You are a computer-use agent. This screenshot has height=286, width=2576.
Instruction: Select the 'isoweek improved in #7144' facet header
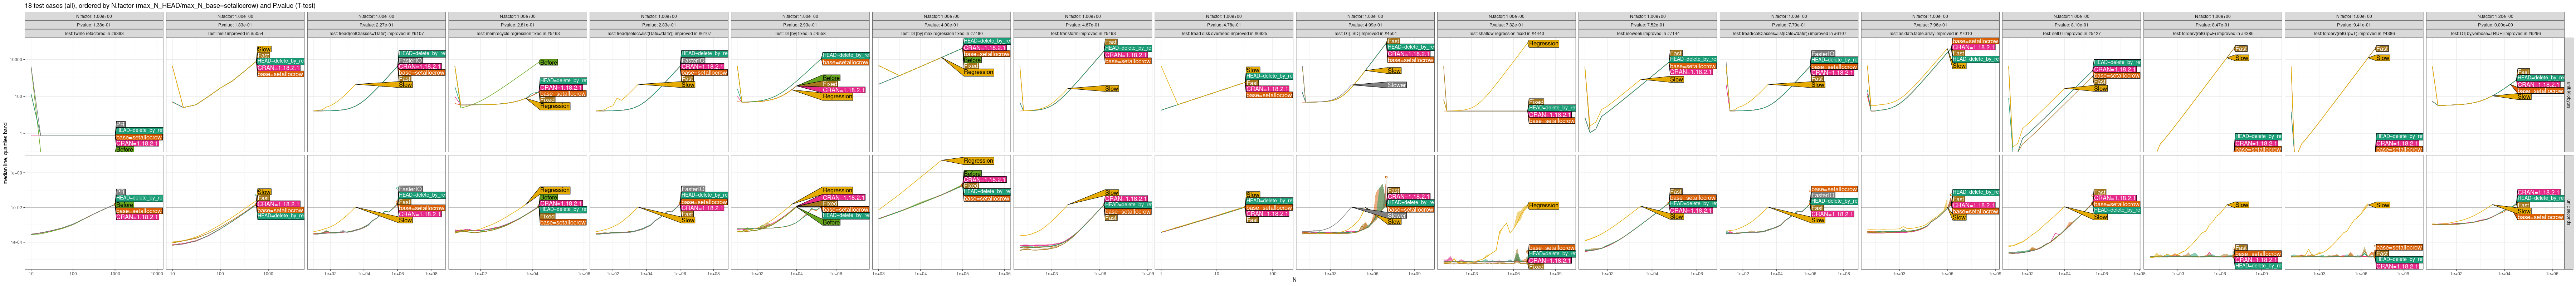(1647, 33)
